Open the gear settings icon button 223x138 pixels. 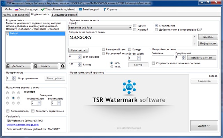click(x=63, y=66)
